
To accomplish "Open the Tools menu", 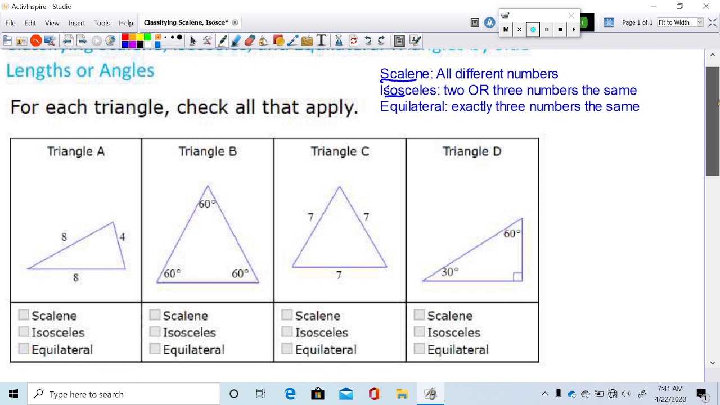I will pyautogui.click(x=102, y=23).
